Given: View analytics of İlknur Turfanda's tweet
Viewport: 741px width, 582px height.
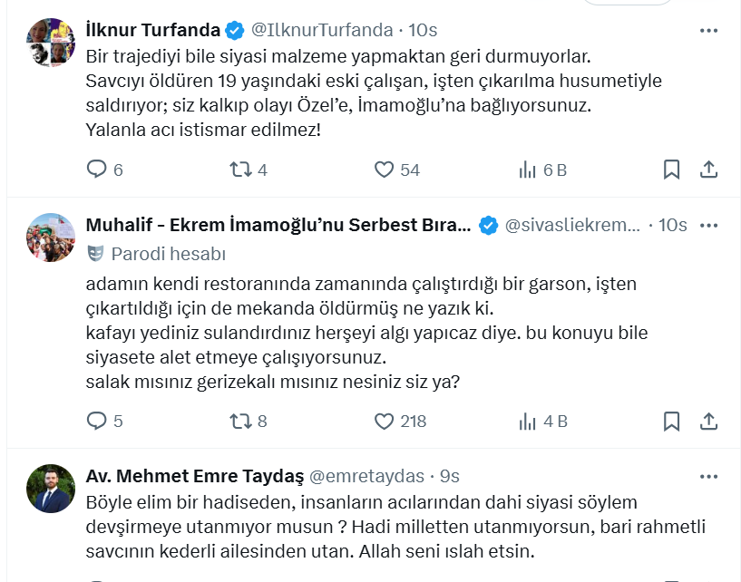Looking at the screenshot, I should coord(528,170).
